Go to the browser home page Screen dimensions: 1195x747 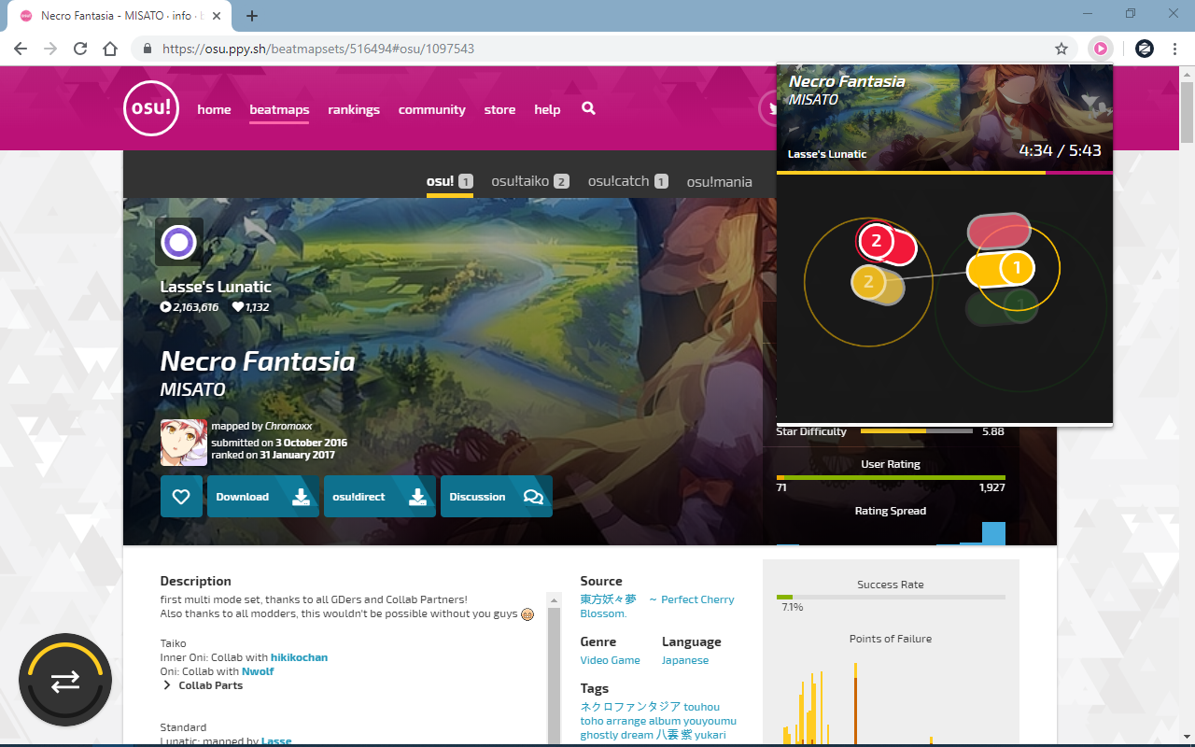(110, 49)
